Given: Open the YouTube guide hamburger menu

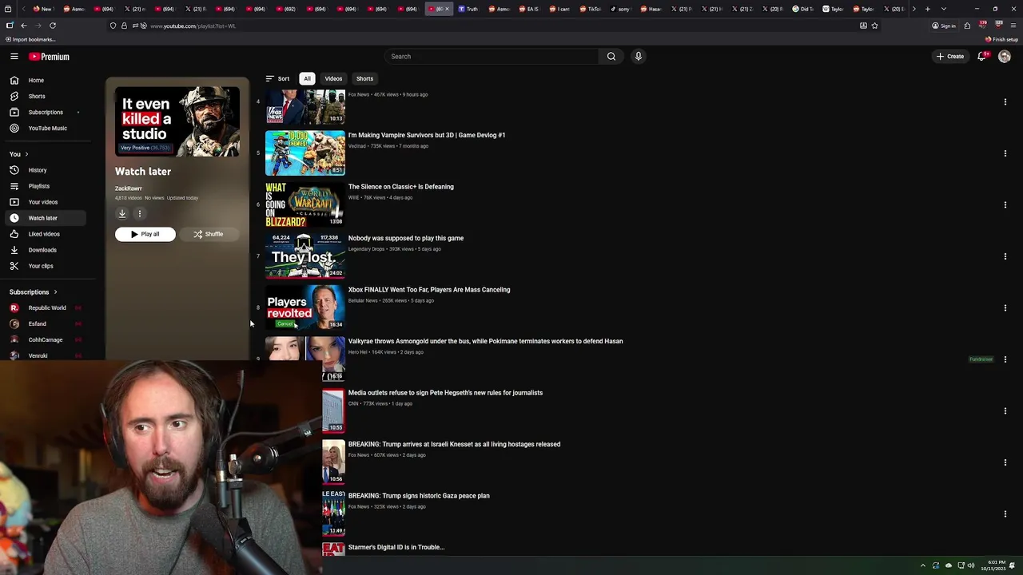Looking at the screenshot, I should pyautogui.click(x=14, y=57).
